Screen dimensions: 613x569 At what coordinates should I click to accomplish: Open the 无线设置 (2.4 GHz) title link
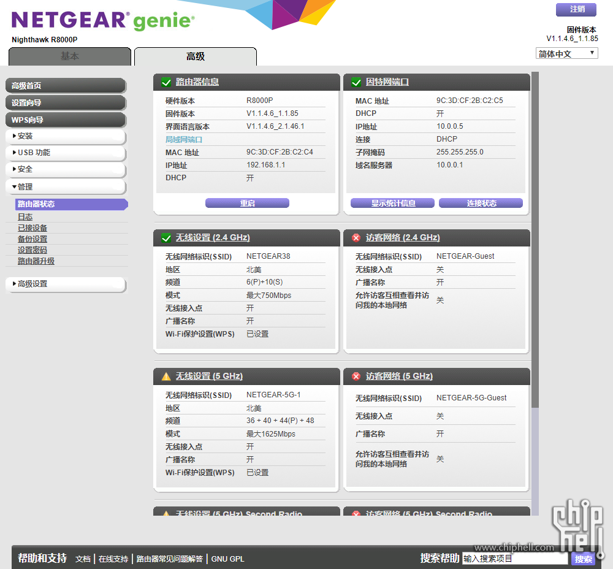(x=213, y=238)
